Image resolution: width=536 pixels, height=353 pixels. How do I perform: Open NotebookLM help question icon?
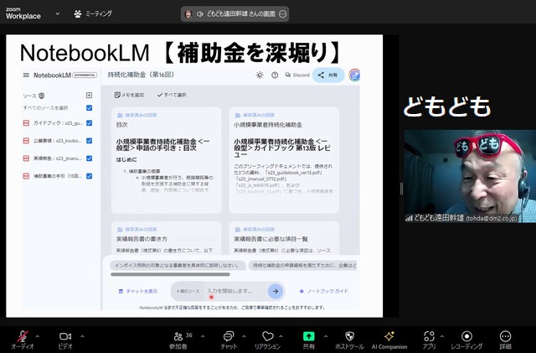pyautogui.click(x=275, y=75)
